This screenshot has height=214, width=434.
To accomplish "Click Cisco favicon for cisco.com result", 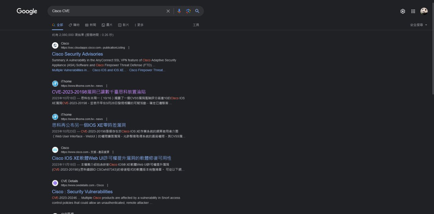I will tap(55, 150).
